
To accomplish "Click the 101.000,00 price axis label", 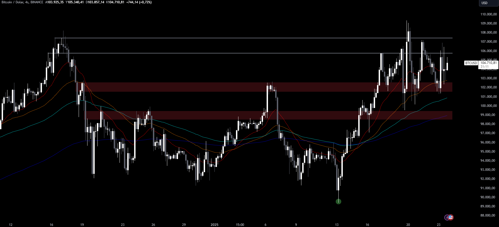I will tap(489, 97).
